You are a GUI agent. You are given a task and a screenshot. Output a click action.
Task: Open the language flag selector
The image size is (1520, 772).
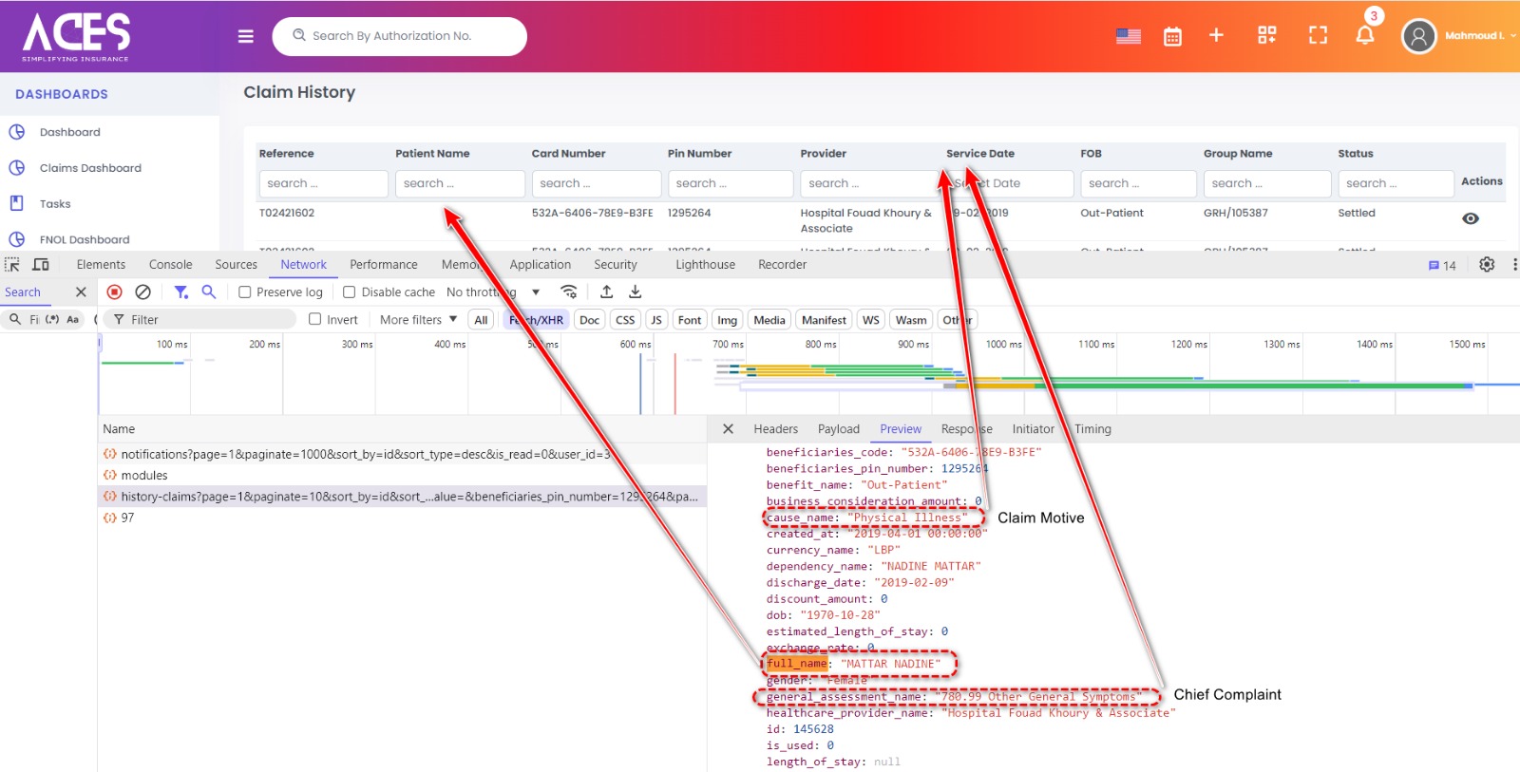click(x=1128, y=36)
